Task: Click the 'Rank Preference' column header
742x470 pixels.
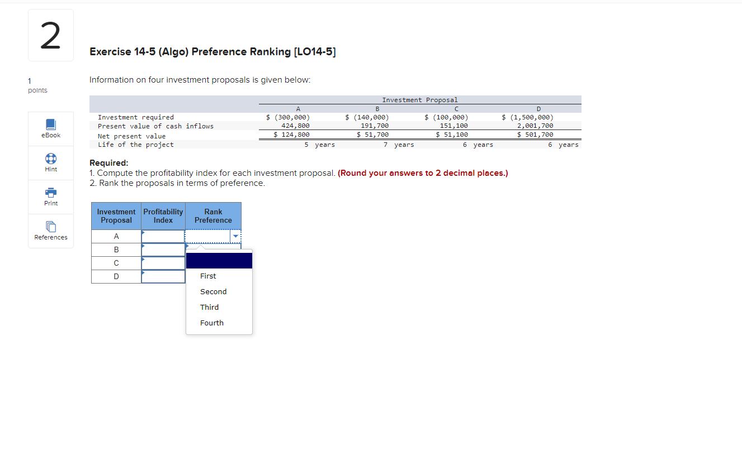Action: [213, 216]
